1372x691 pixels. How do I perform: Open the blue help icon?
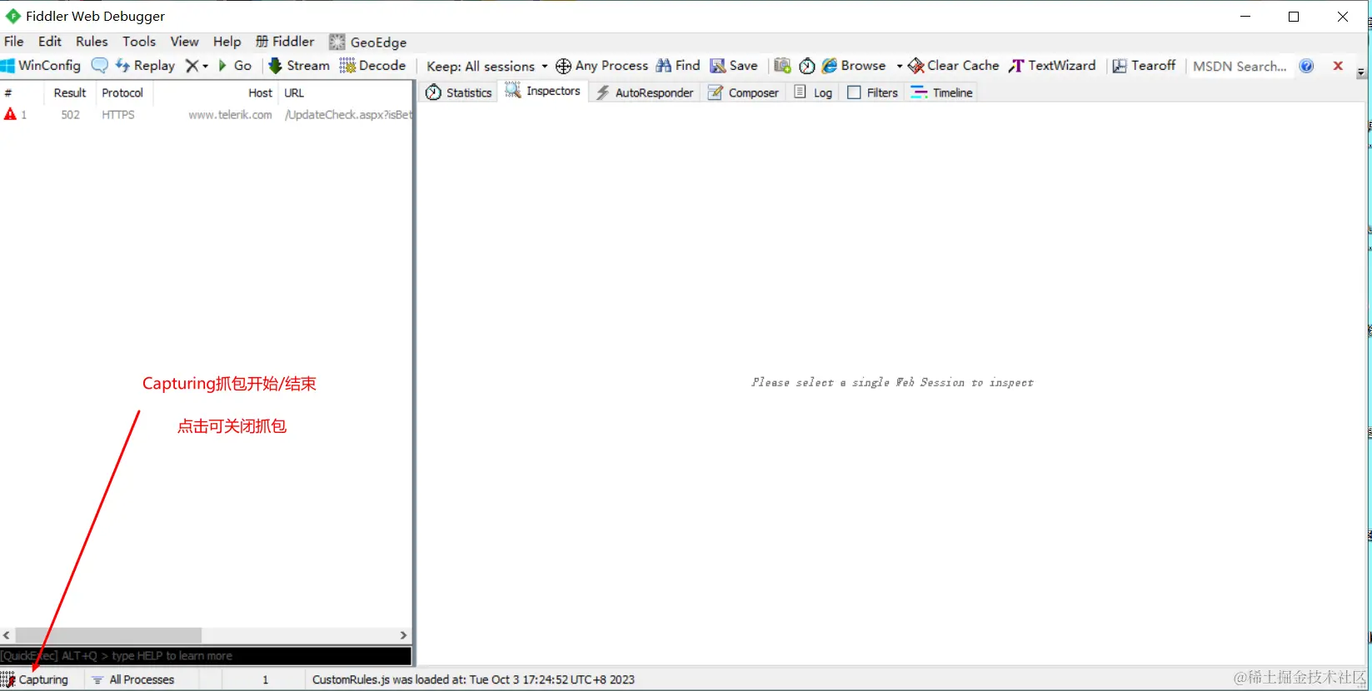[1306, 66]
